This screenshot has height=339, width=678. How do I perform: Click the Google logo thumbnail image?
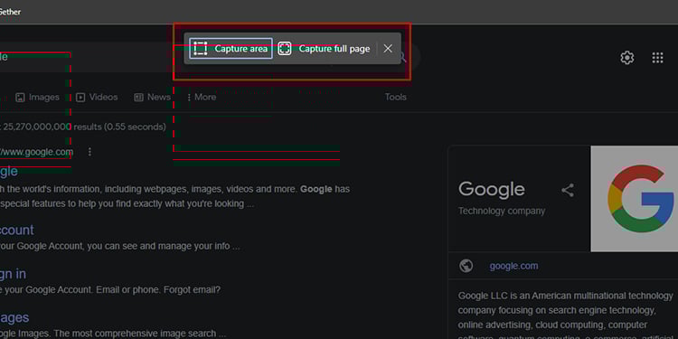635,199
